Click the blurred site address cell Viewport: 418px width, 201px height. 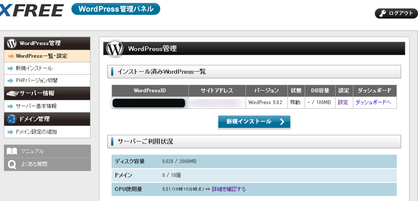(217, 103)
